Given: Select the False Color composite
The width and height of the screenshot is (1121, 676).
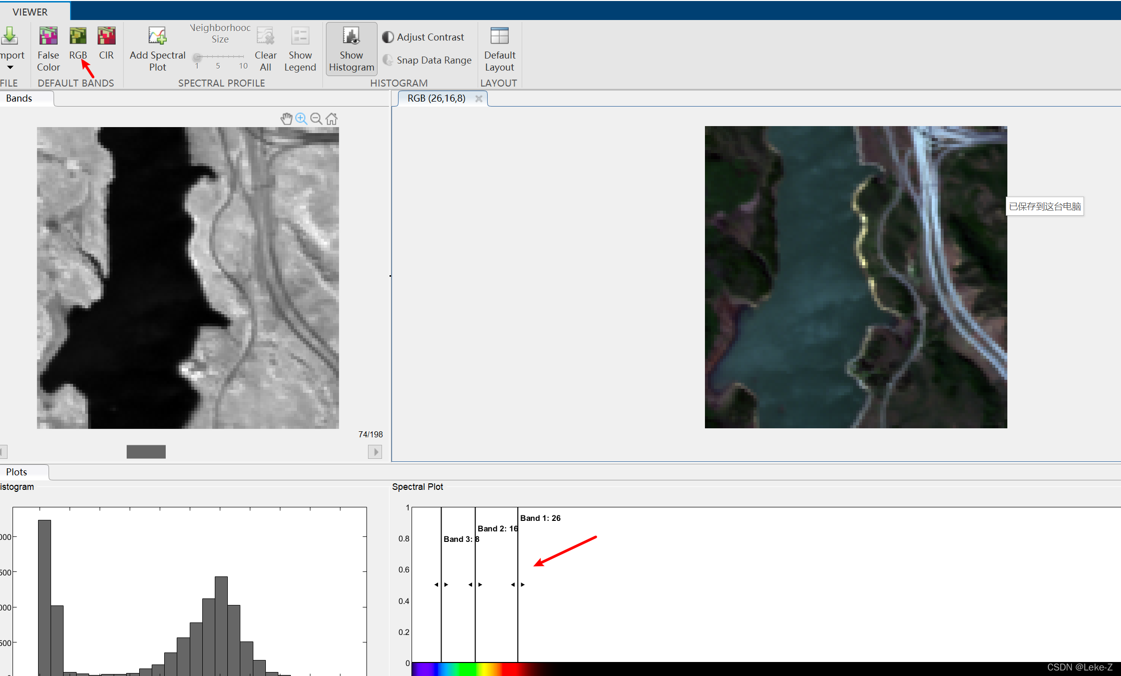Looking at the screenshot, I should (x=48, y=49).
